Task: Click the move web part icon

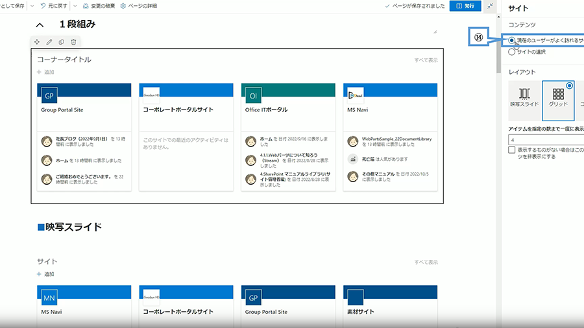Action: (x=37, y=41)
